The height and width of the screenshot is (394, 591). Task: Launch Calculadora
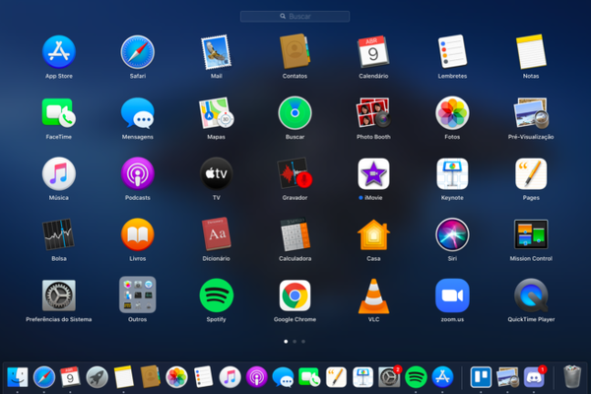(x=295, y=234)
